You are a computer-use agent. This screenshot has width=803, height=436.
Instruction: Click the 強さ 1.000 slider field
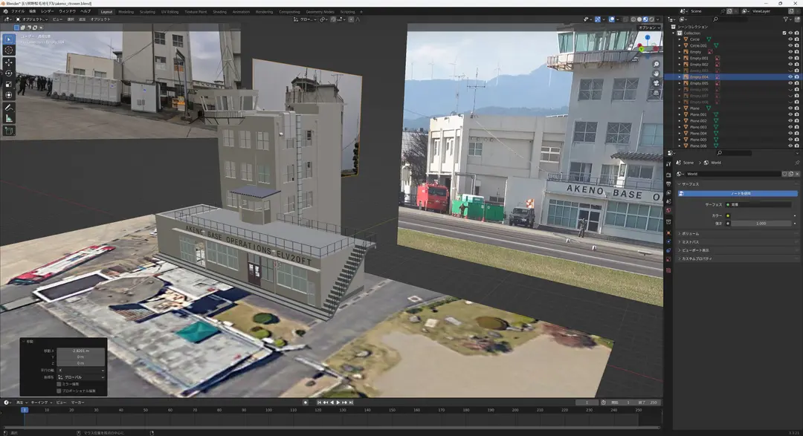761,224
